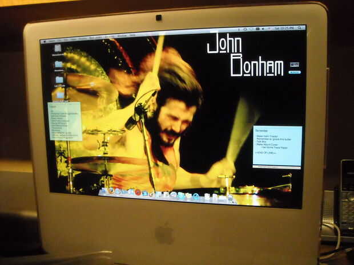Click the blue sticky note
The width and height of the screenshot is (354, 265).
click(277, 146)
